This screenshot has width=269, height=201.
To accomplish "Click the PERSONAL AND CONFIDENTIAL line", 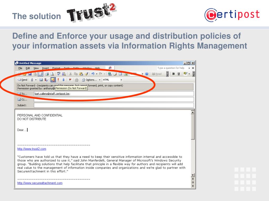I will pos(40,115).
